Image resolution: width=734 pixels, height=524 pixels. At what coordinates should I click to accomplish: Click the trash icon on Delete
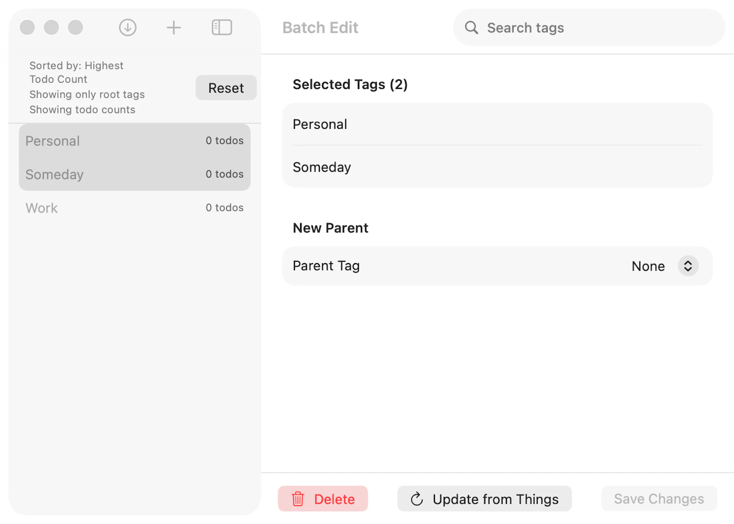click(298, 499)
